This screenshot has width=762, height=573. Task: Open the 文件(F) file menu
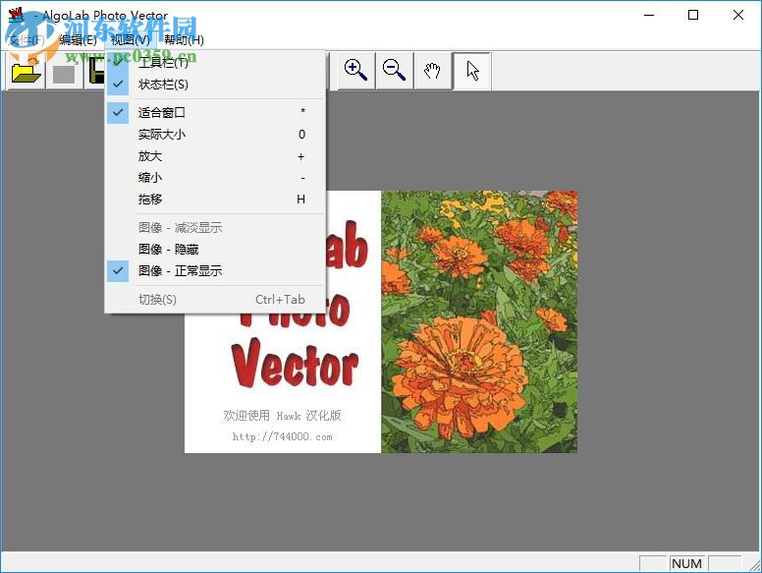(x=27, y=40)
